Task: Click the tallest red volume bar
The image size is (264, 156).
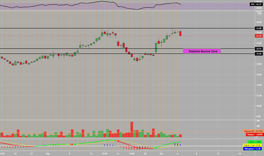Action: [132, 130]
